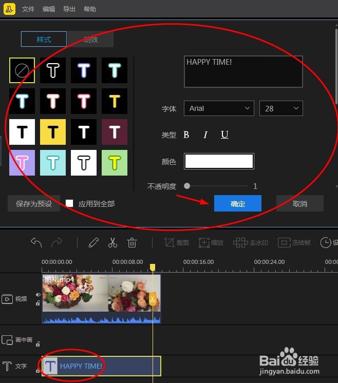Toggle lock on the 文字 track
The width and height of the screenshot is (338, 383).
pos(37,371)
